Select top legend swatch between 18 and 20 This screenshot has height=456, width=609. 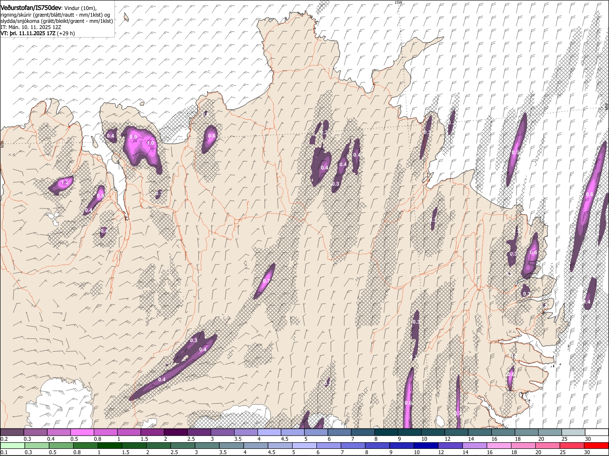527,432
